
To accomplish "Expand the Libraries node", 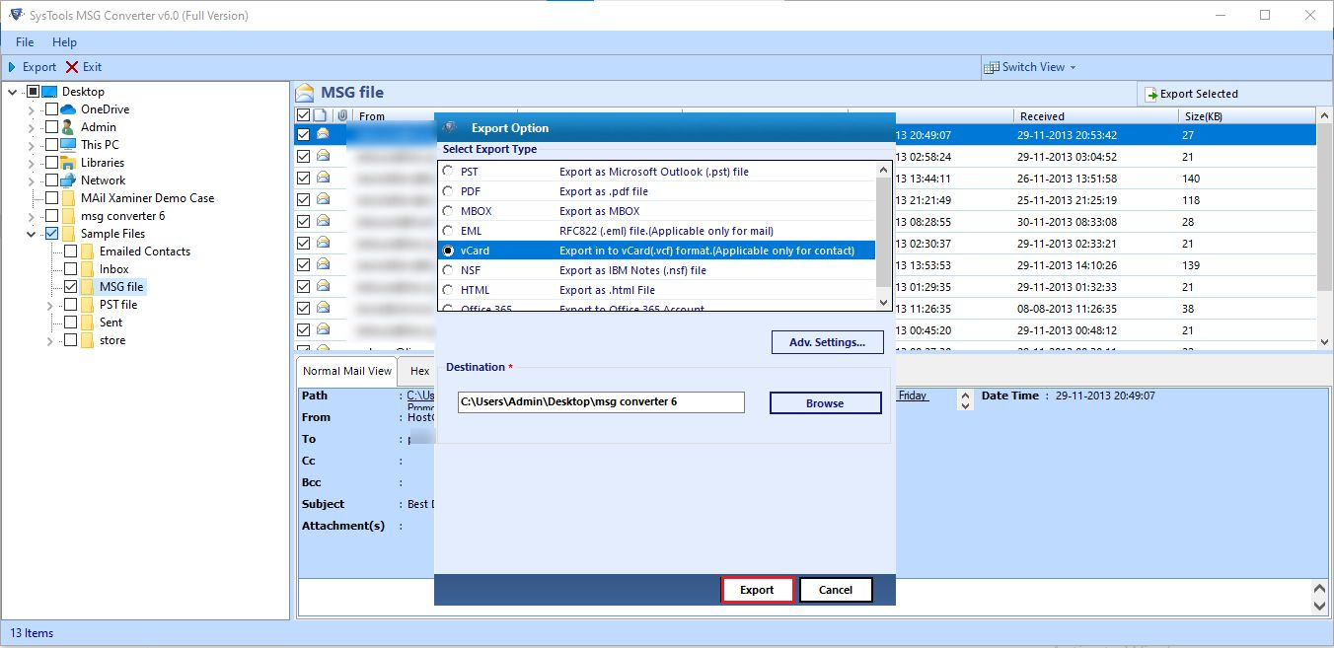I will click(33, 163).
